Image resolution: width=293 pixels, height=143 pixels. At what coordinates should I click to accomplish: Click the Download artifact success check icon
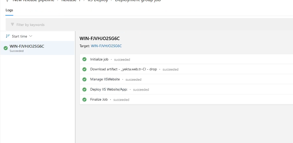tap(84, 69)
